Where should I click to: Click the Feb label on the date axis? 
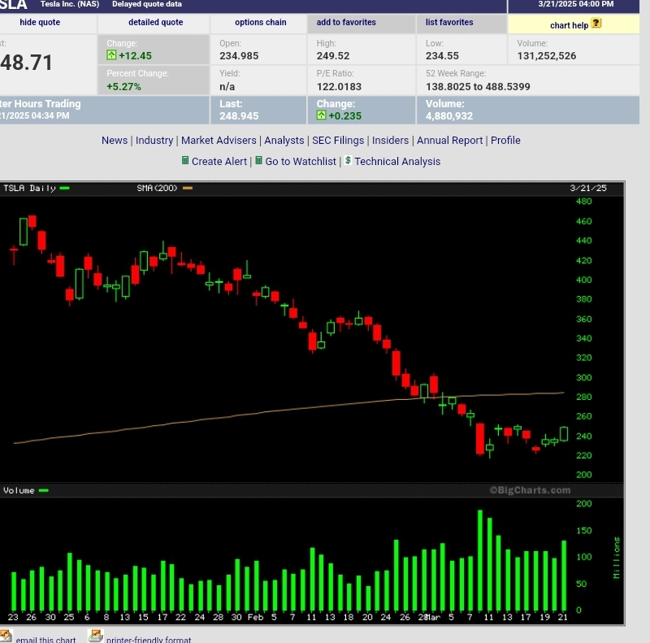(x=255, y=617)
